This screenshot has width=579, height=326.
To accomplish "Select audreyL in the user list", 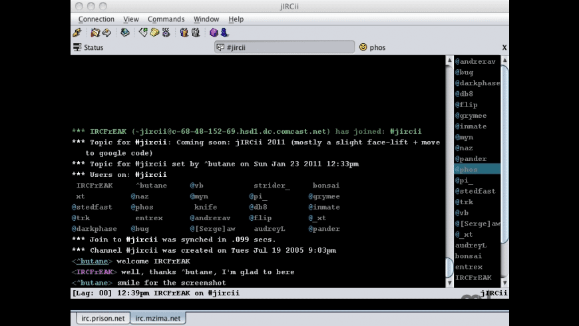I will point(477,245).
